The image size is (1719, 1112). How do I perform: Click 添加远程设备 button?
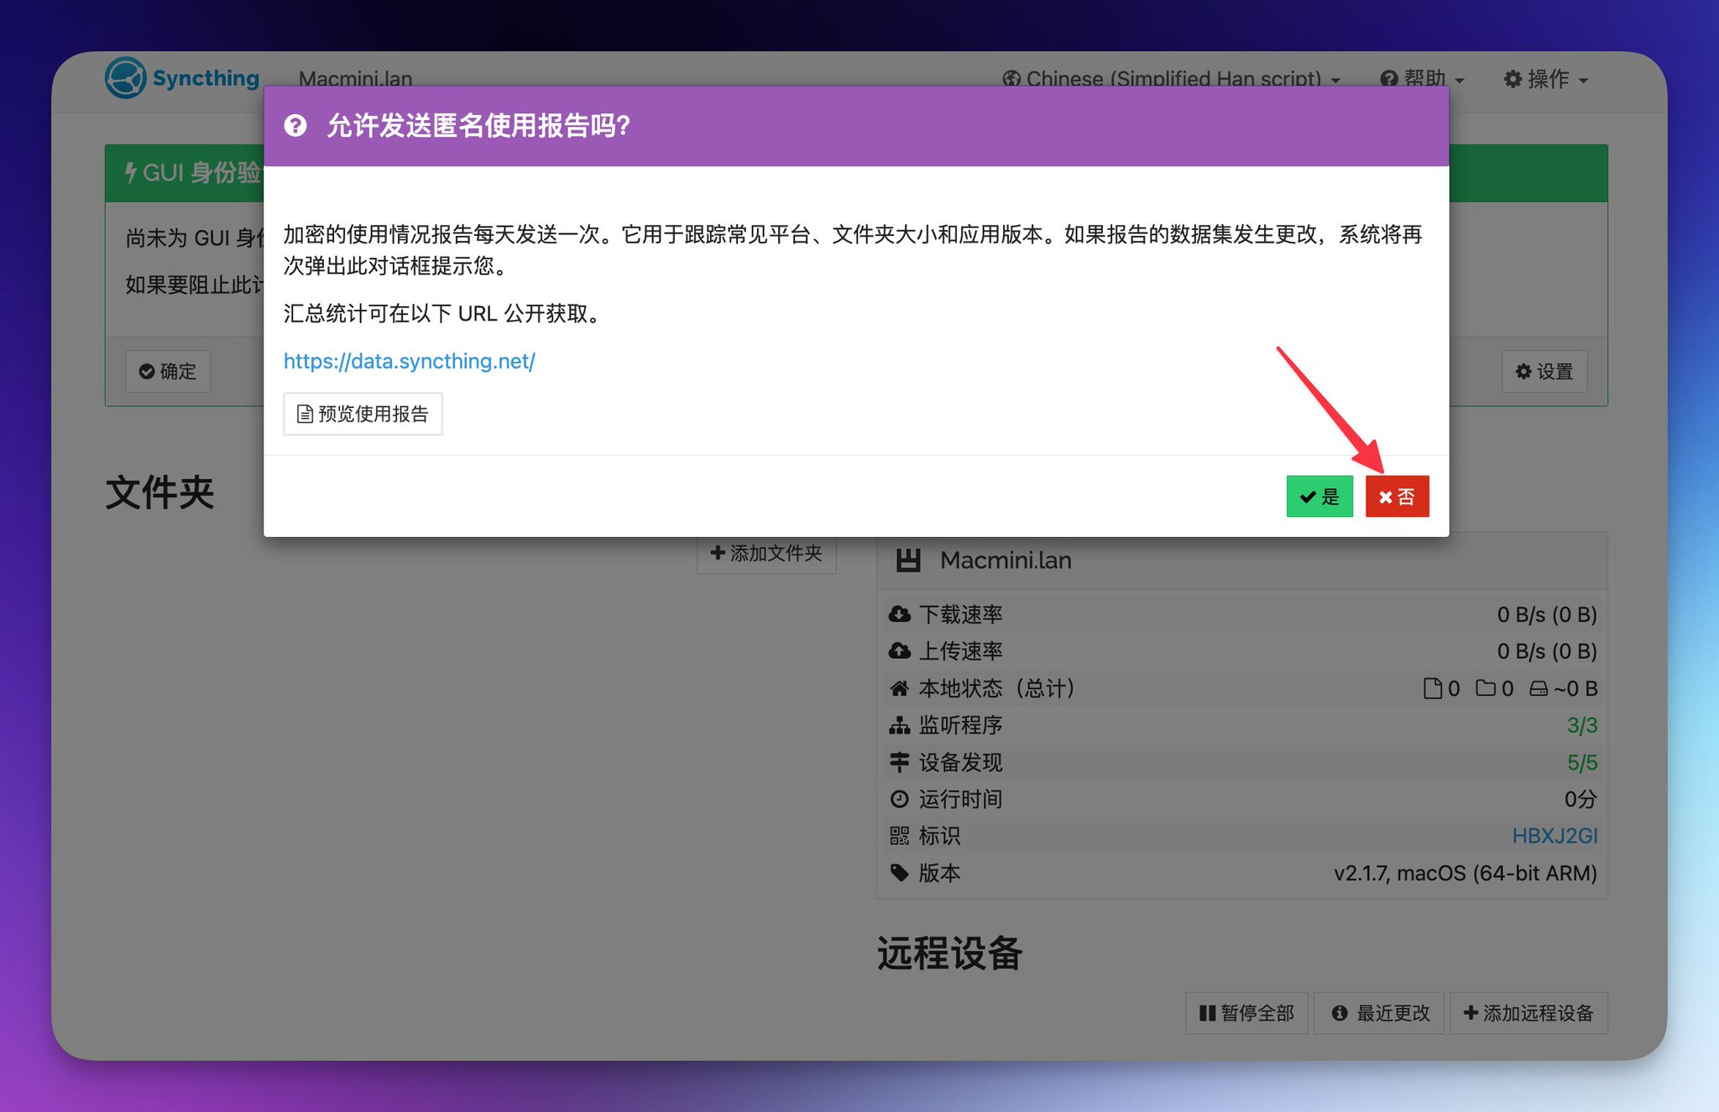(x=1528, y=1013)
